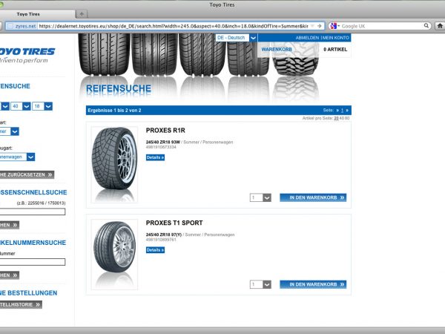This screenshot has height=334, width=445.
Task: Click the Grössenschnellsuche size input field
Action: (33, 212)
